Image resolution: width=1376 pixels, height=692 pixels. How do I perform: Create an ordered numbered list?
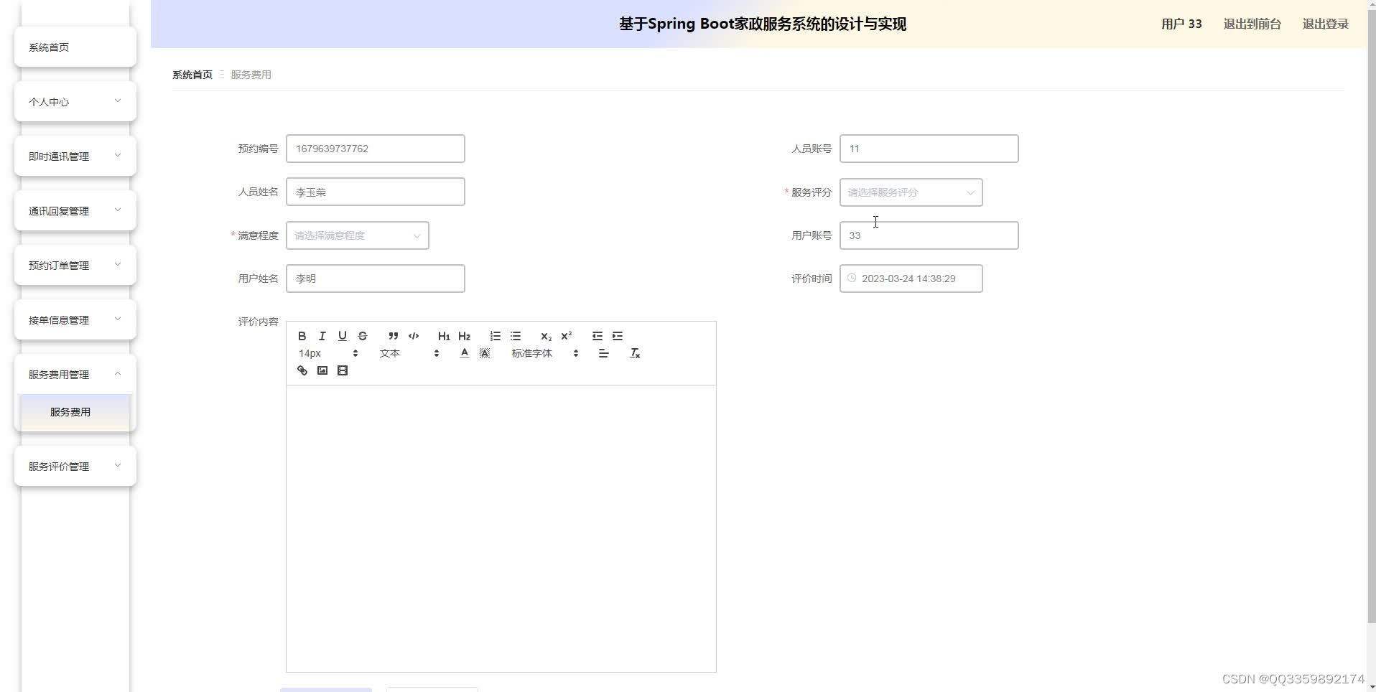[x=495, y=336]
